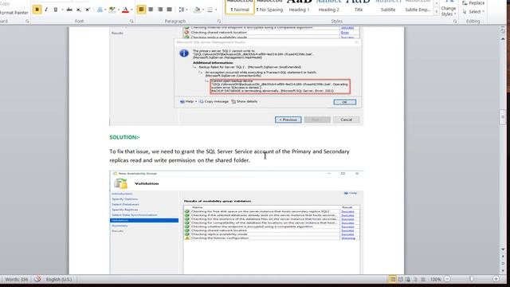The width and height of the screenshot is (510, 287).
Task: Align text to the right
Action: [160, 10]
